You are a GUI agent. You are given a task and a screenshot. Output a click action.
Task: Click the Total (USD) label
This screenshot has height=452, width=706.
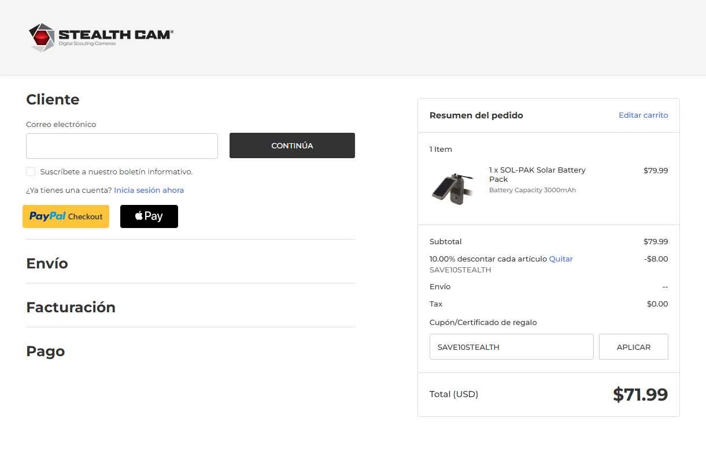[x=454, y=394]
